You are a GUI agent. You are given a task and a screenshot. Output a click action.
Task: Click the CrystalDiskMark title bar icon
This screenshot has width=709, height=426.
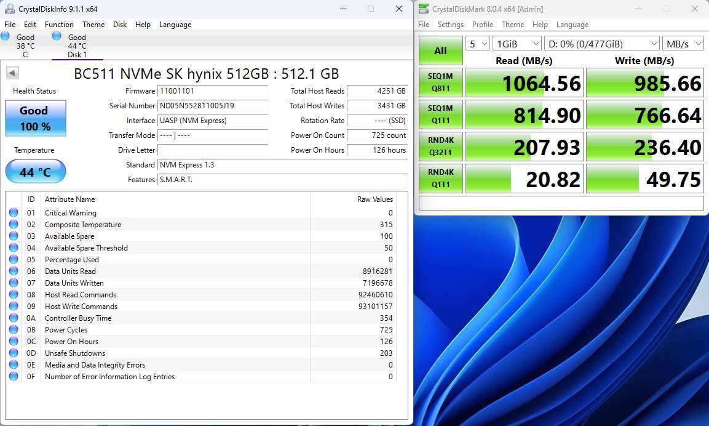point(424,9)
